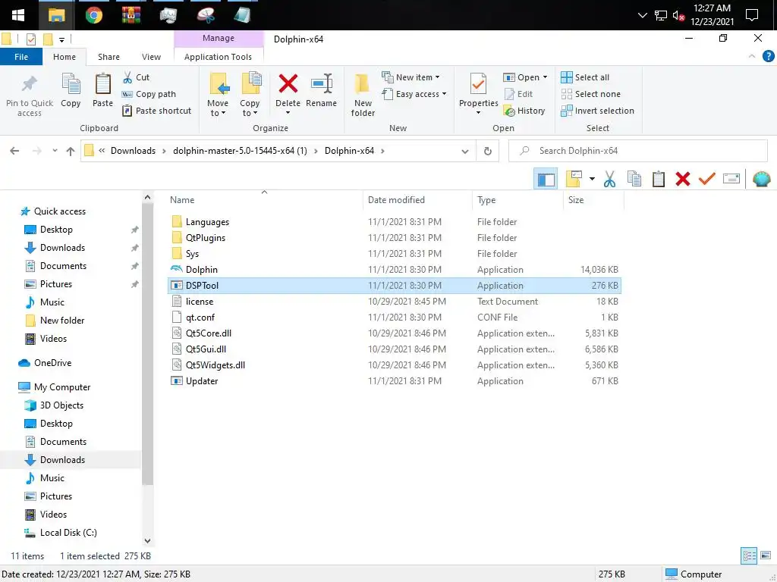Viewport: 777px width, 582px height.
Task: Click the orange checkmark toolbar icon
Action: pos(707,179)
